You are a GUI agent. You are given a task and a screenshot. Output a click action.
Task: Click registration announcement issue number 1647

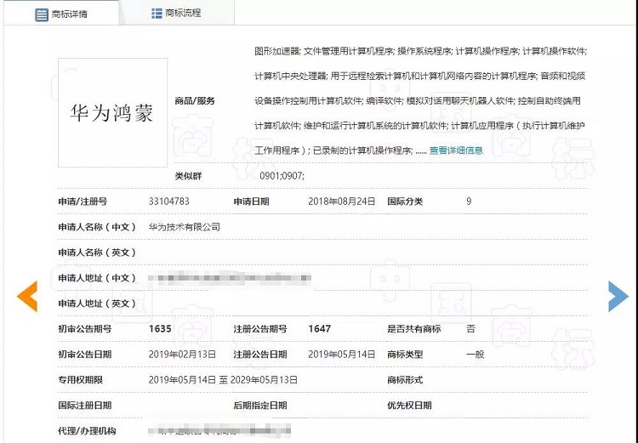click(x=320, y=328)
